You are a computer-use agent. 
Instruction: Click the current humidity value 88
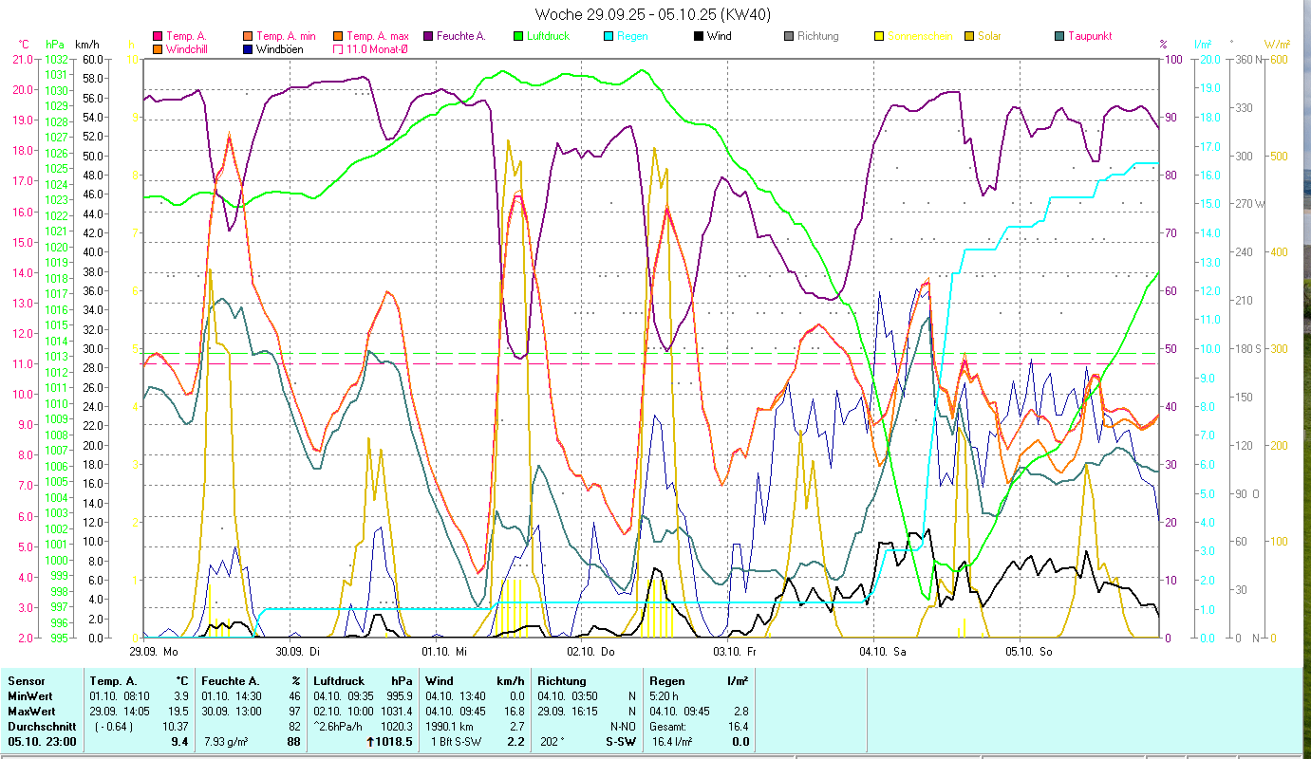click(x=293, y=742)
